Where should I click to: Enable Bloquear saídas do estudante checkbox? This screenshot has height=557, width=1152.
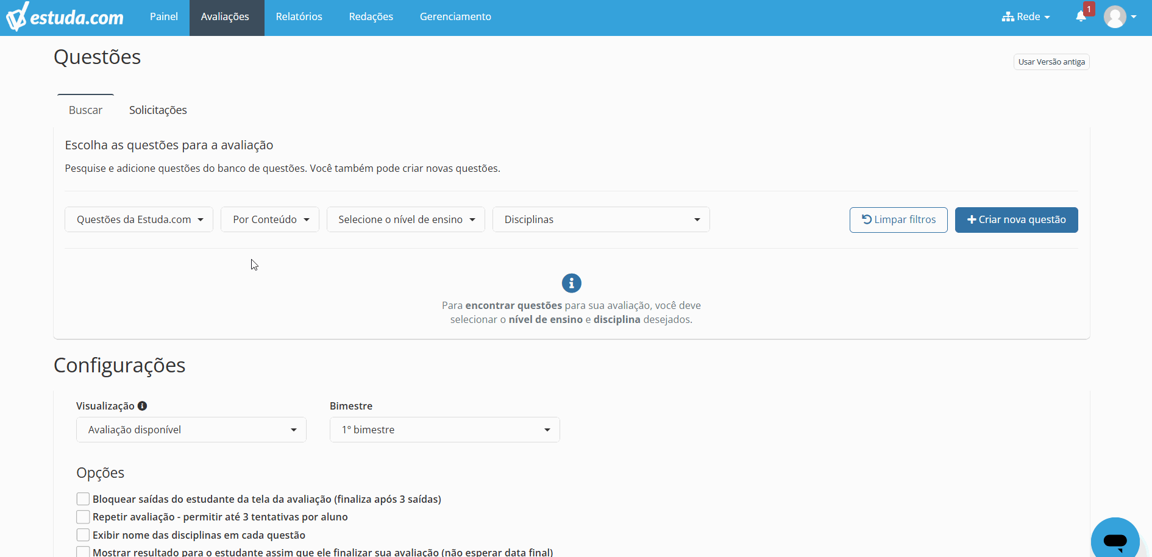(x=83, y=499)
